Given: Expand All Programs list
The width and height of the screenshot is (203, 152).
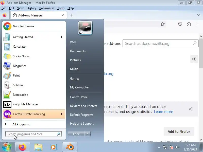Looking at the screenshot, I should pyautogui.click(x=34, y=124).
